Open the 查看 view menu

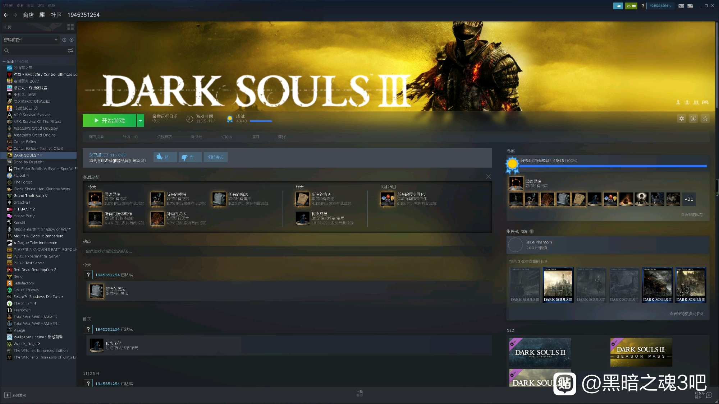tap(20, 5)
